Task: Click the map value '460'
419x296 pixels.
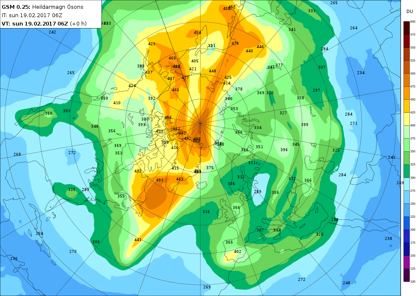Action: [172, 58]
